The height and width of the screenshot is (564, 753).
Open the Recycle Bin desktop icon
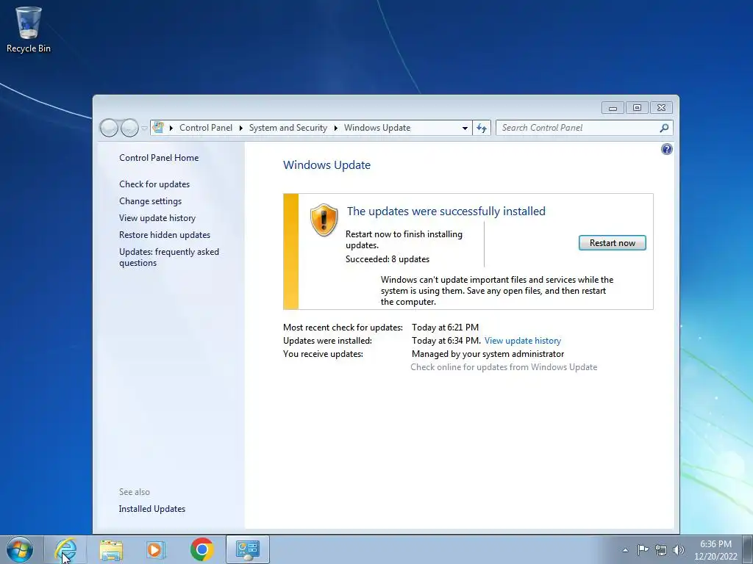tap(29, 29)
